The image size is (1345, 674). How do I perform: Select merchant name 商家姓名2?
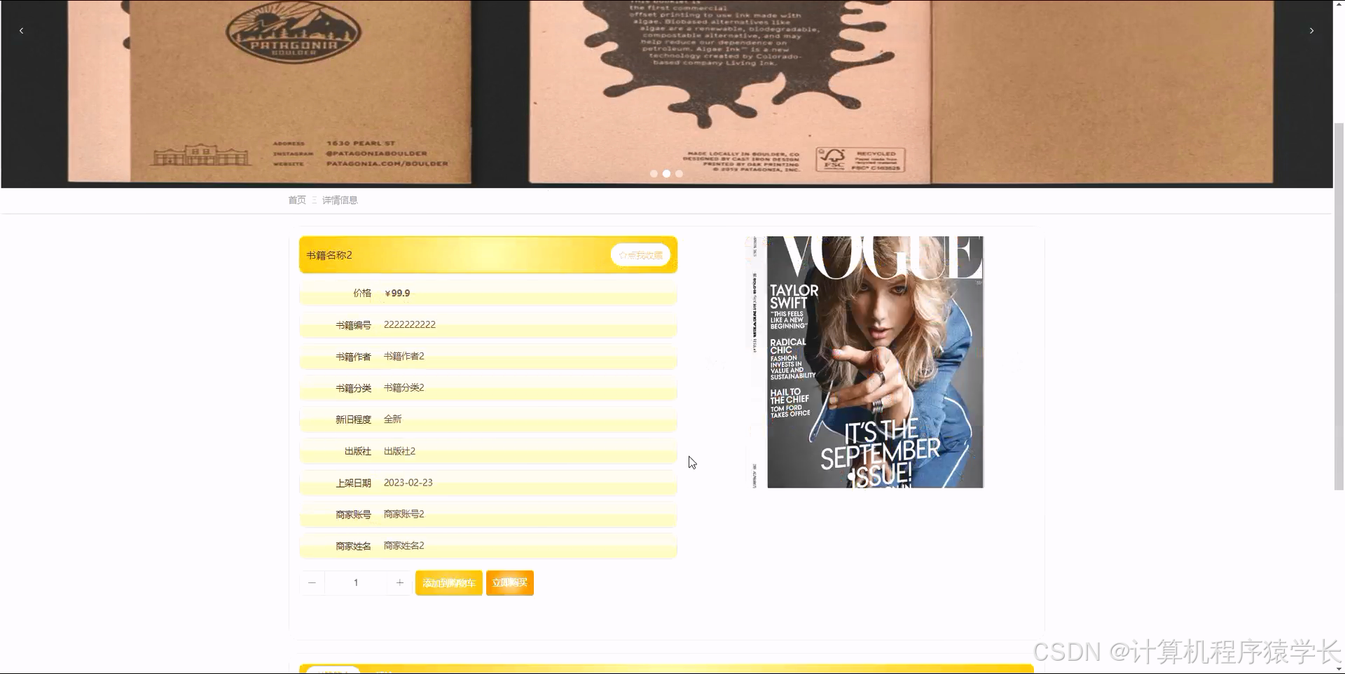click(x=404, y=546)
